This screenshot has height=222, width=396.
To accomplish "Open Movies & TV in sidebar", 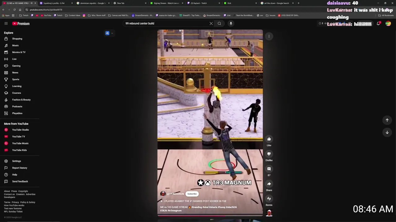I will point(19,52).
